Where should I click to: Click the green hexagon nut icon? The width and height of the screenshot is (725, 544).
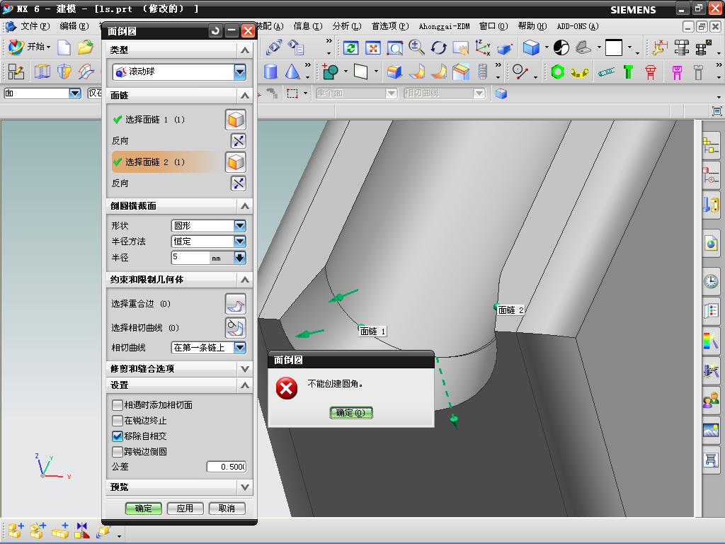coord(558,72)
